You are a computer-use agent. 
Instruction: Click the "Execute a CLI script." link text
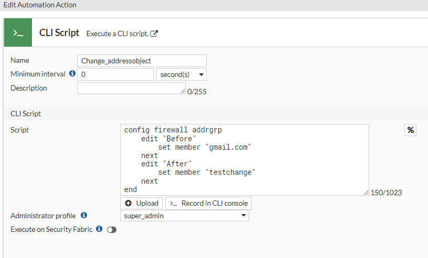coord(117,33)
